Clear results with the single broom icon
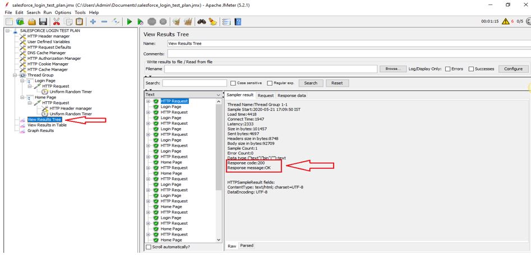 [x=176, y=22]
